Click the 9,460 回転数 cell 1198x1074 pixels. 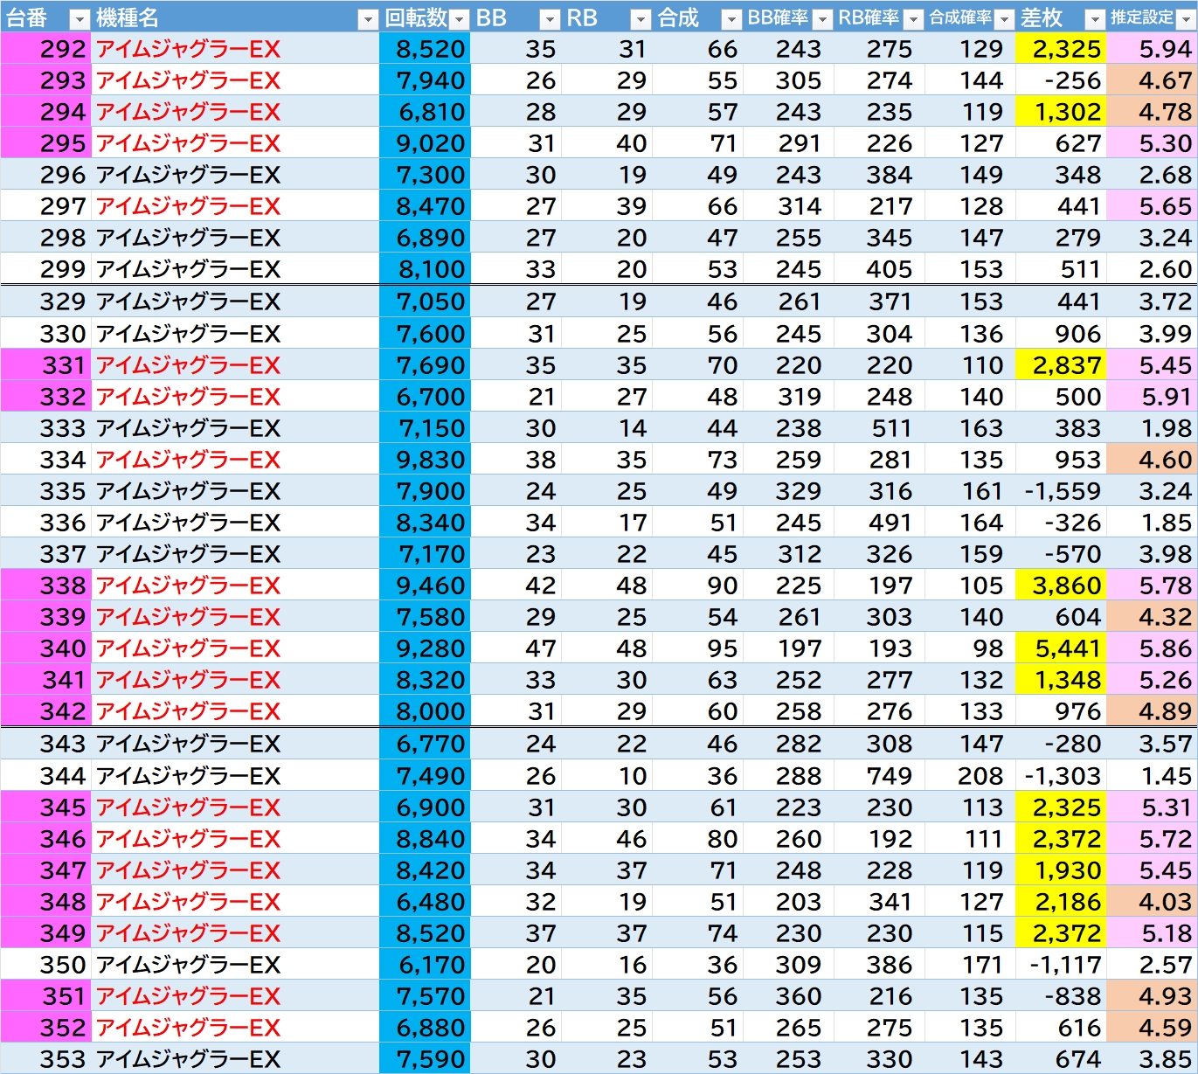[426, 586]
